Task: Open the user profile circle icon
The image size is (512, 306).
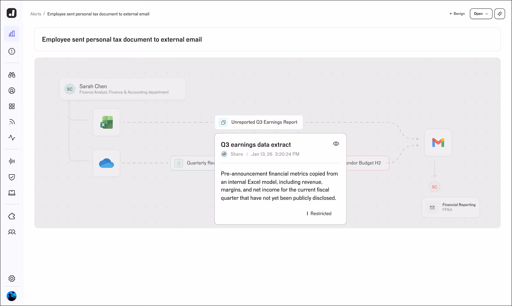Action: click(x=12, y=91)
